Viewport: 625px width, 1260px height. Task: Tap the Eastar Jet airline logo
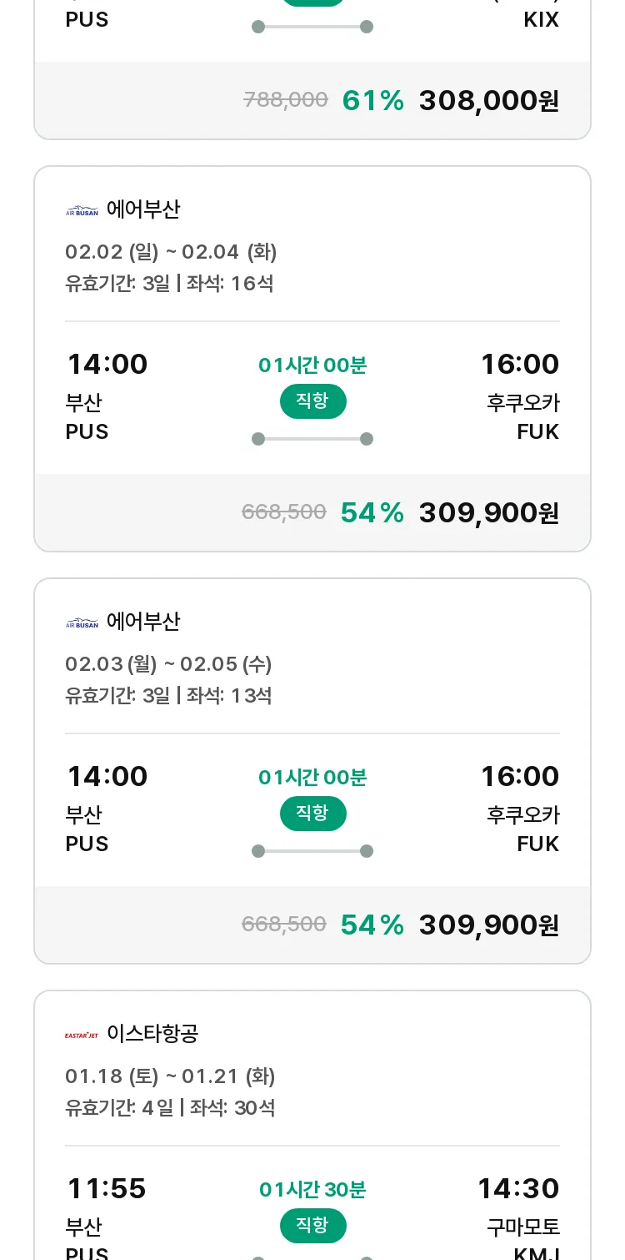point(82,1035)
